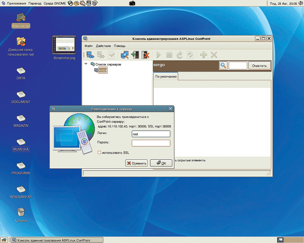Click the search text field in console
Image resolution: width=304 pixels, height=243 pixels.
(238, 66)
